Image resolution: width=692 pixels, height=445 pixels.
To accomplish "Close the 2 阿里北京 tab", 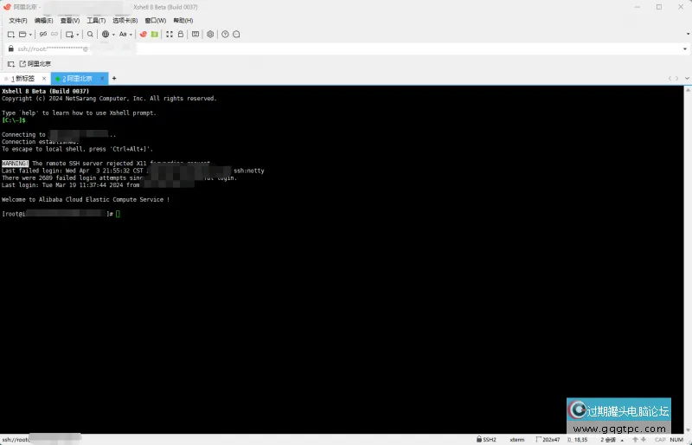I will (102, 79).
